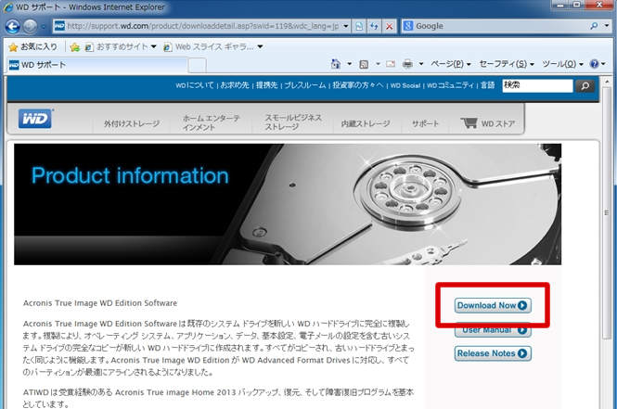Refresh the page with the refresh icon
Screen dimensions: 617x409
(x=374, y=26)
